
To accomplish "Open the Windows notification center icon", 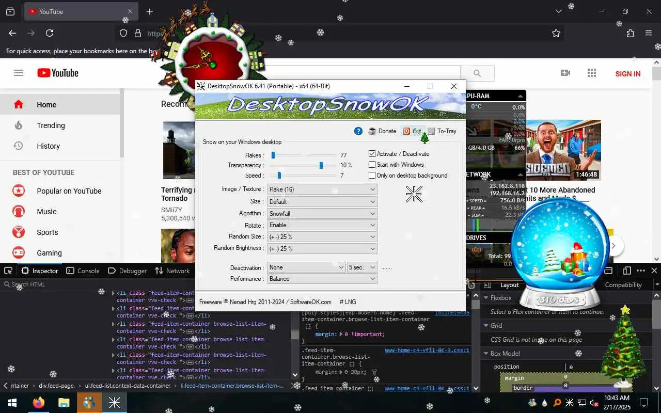I will coord(644,403).
